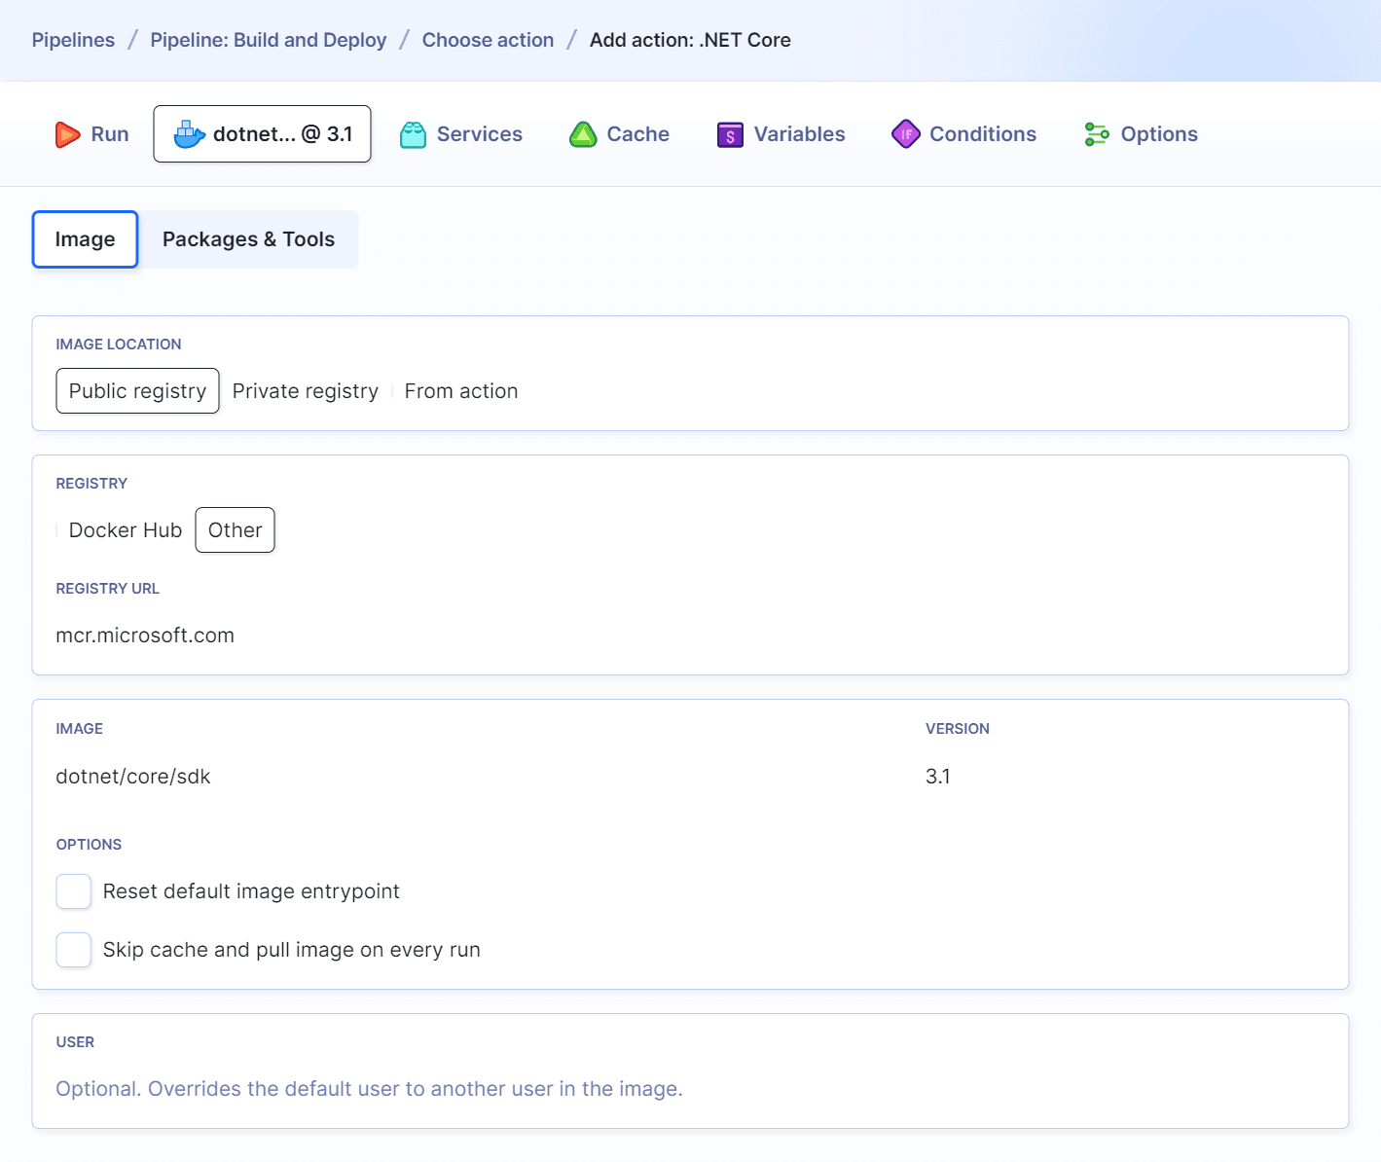Choose From action image location

point(460,390)
